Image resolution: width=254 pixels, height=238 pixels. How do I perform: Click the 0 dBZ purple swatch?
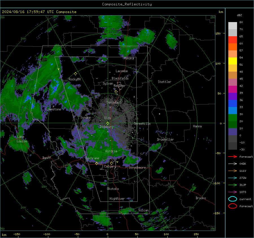(x=233, y=132)
